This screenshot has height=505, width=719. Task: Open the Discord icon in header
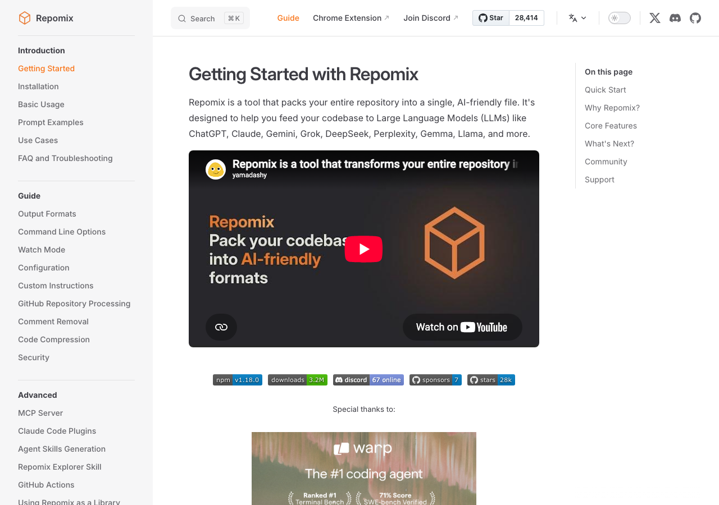[675, 18]
